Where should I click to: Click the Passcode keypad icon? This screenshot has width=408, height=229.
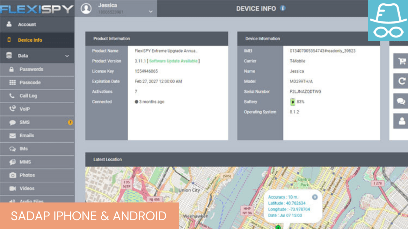point(12,82)
